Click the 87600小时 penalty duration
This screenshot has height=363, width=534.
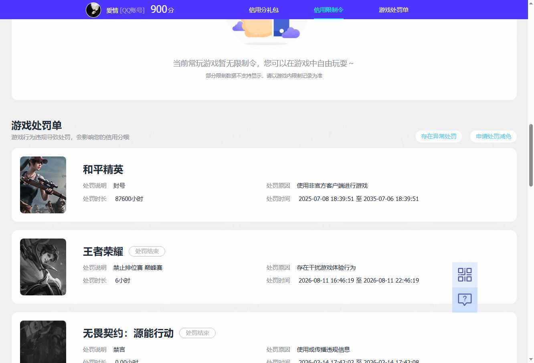pos(129,199)
